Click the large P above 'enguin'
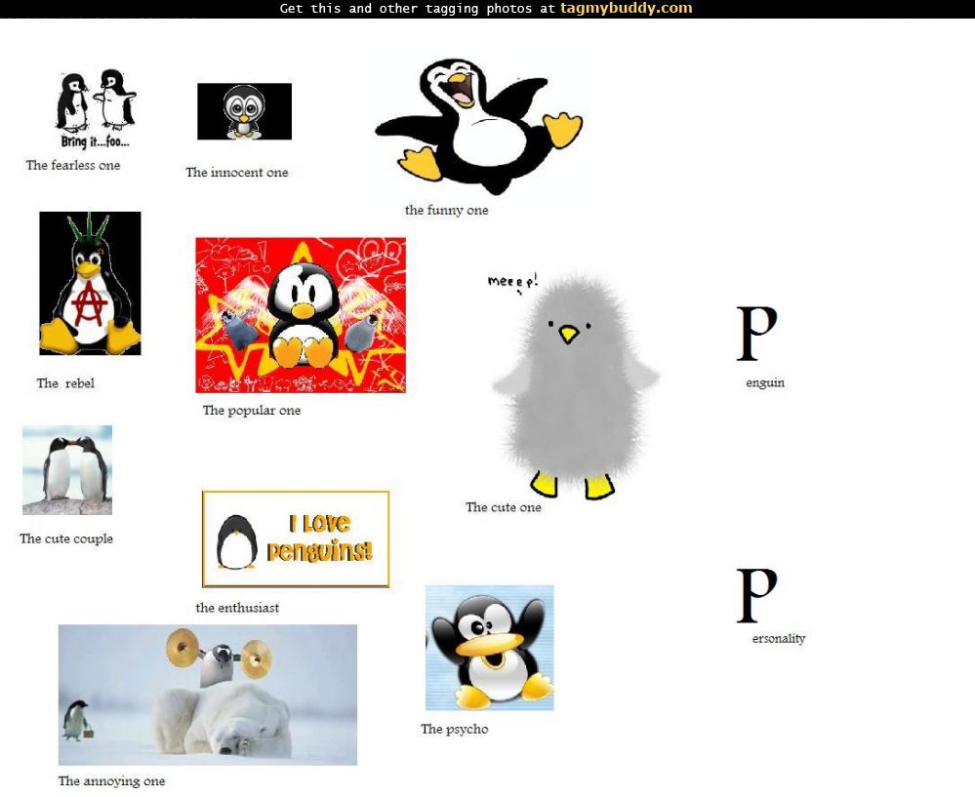The width and height of the screenshot is (975, 797). pyautogui.click(x=756, y=334)
